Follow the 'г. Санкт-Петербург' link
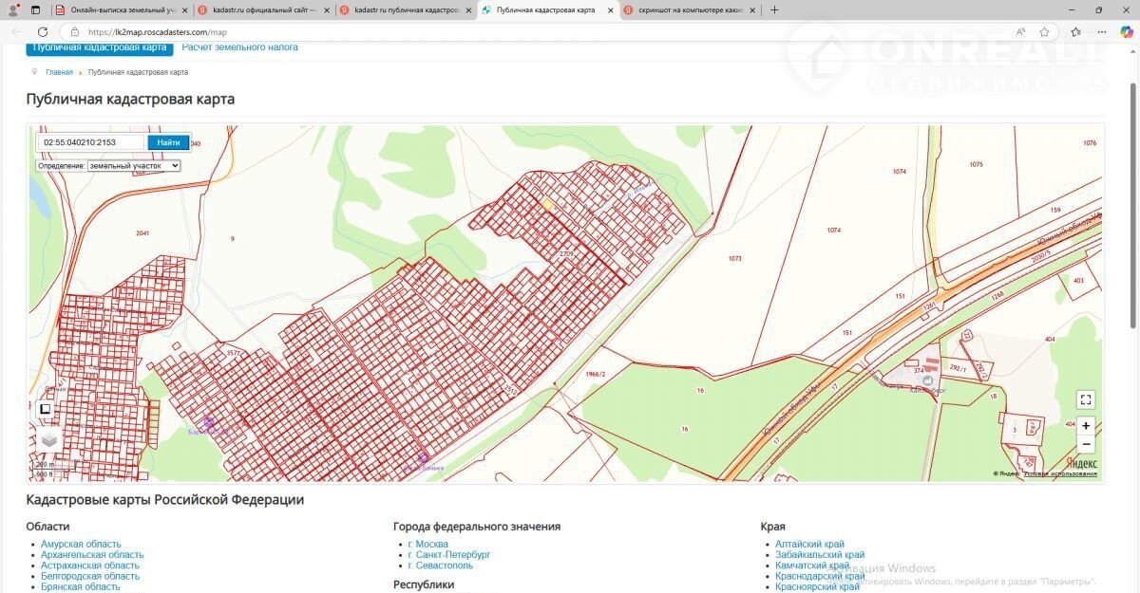The image size is (1140, 593). 449,555
